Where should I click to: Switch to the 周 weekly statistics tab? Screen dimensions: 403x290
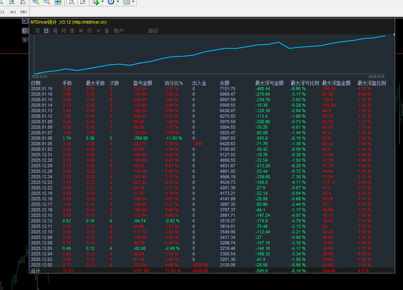[55, 31]
